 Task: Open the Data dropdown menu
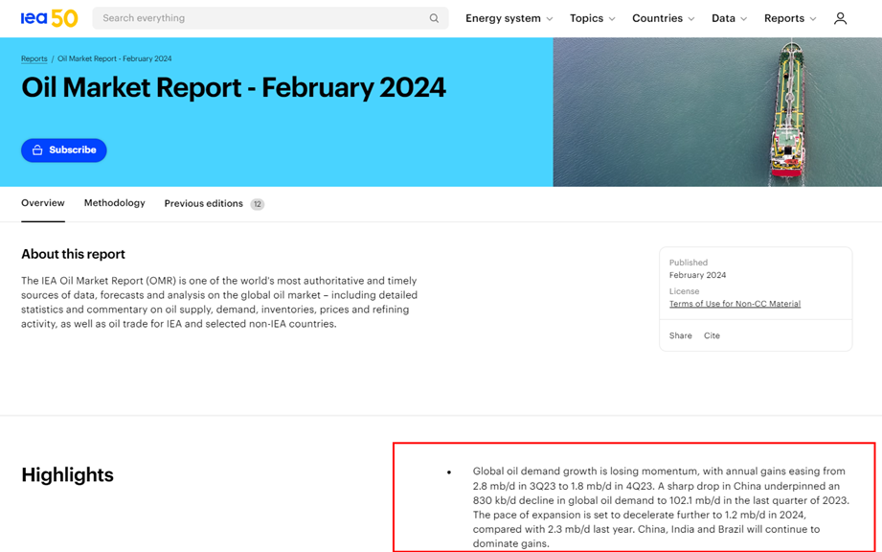coord(729,18)
